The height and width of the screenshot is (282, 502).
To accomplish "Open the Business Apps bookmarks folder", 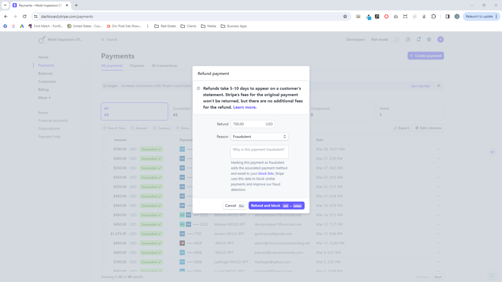I will (x=234, y=26).
